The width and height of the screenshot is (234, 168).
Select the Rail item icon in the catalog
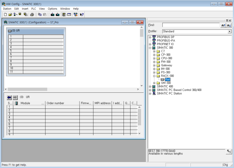(162, 79)
